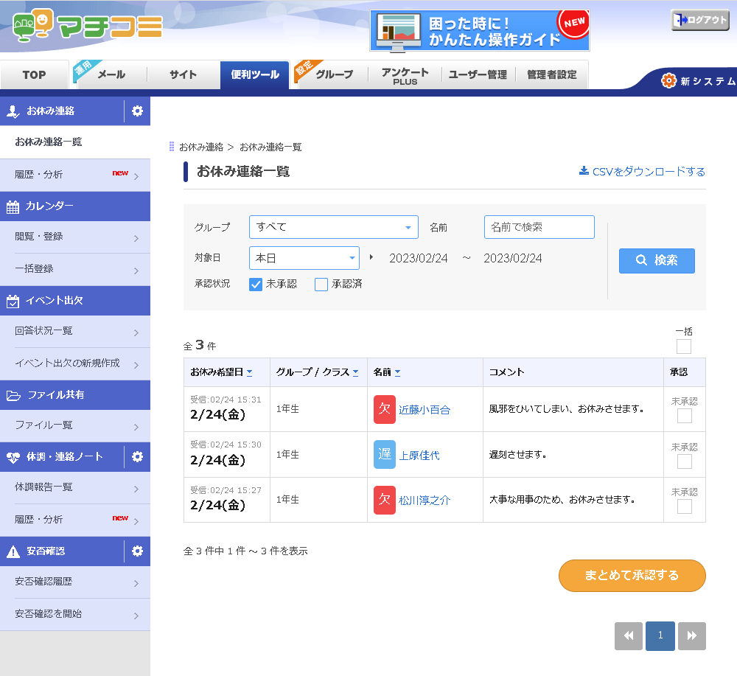The image size is (737, 676).
Task: Switch to the グループ tab
Action: click(332, 74)
